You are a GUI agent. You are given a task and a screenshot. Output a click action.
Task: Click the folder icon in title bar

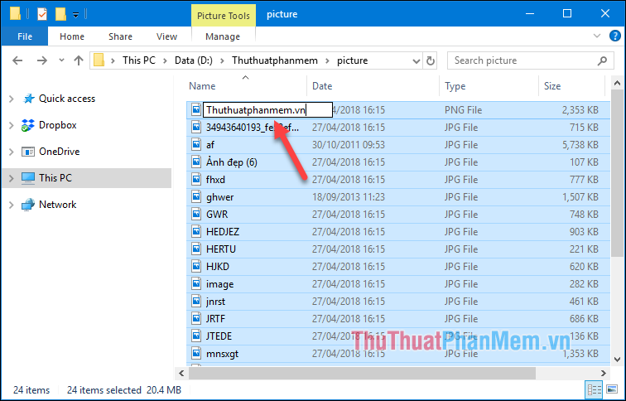(15, 13)
